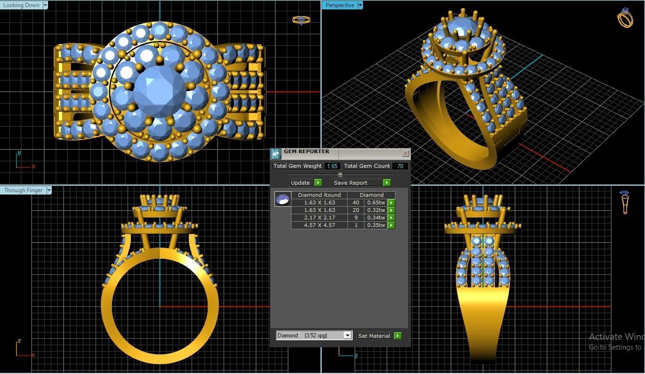Click the ring view icon in the Perspective viewport
This screenshot has width=645, height=374.
(x=625, y=18)
